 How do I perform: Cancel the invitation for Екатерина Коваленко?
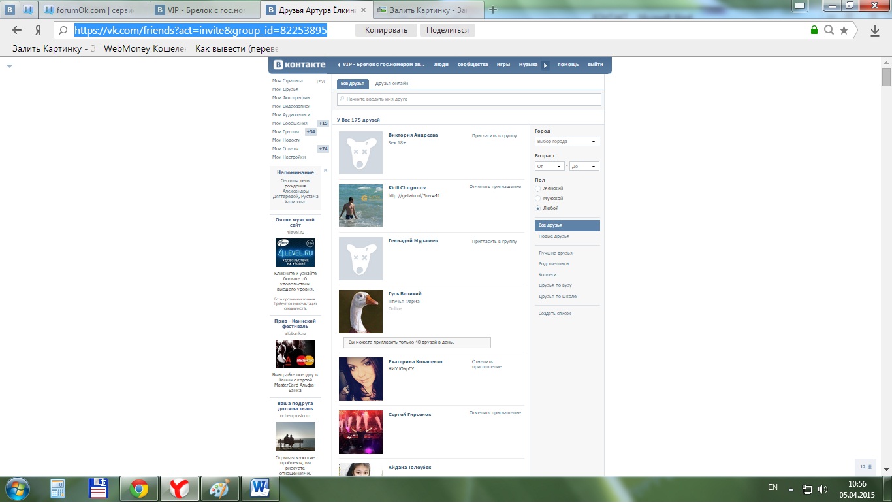pyautogui.click(x=486, y=365)
